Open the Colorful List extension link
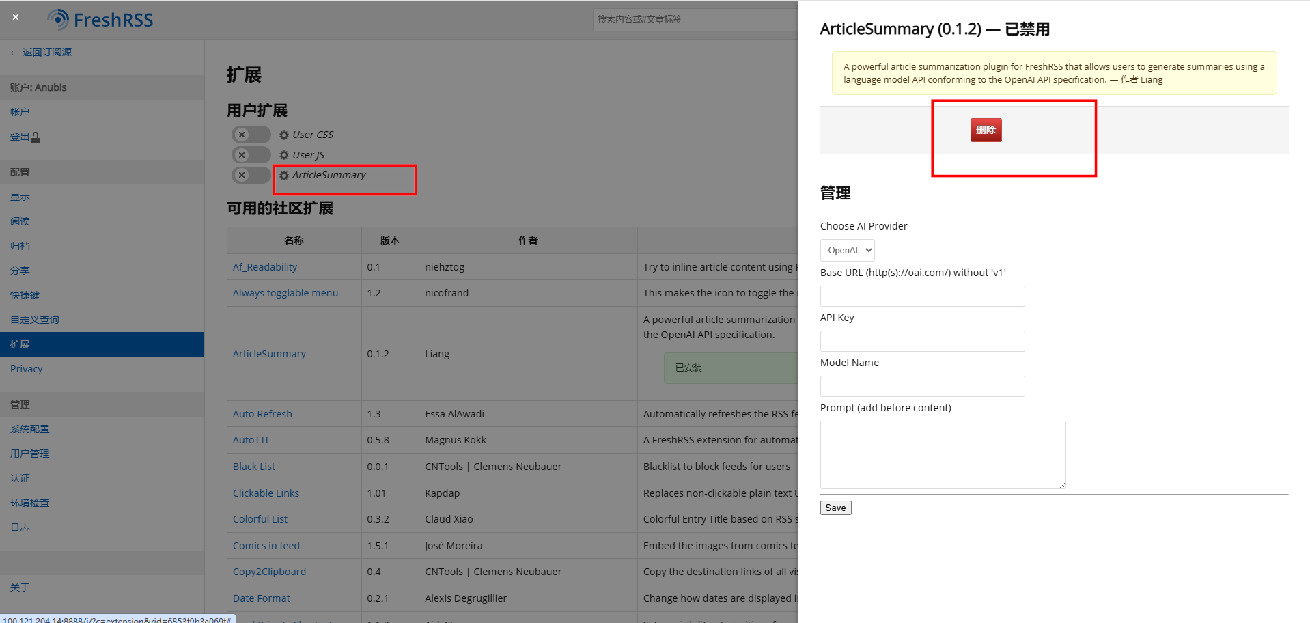 tap(260, 519)
